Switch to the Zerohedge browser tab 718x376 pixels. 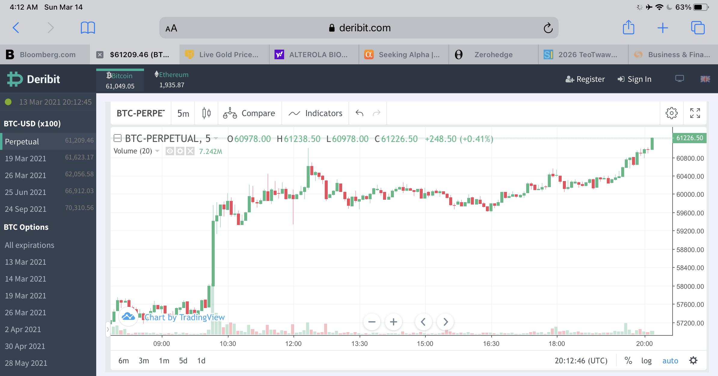point(493,55)
